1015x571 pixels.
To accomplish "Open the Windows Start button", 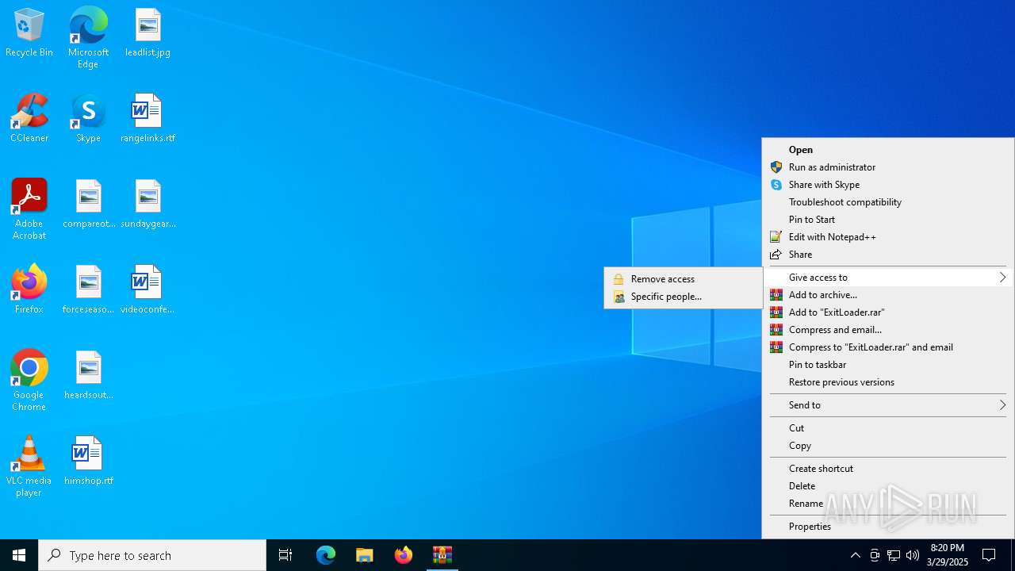I will tap(19, 555).
